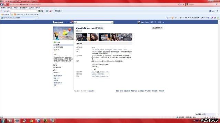220x123 pixels.
Task: Click the Facebook logo
Action: tap(58, 22)
